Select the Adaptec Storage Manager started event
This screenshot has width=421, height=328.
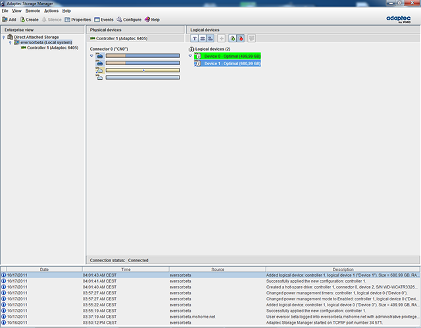210,322
